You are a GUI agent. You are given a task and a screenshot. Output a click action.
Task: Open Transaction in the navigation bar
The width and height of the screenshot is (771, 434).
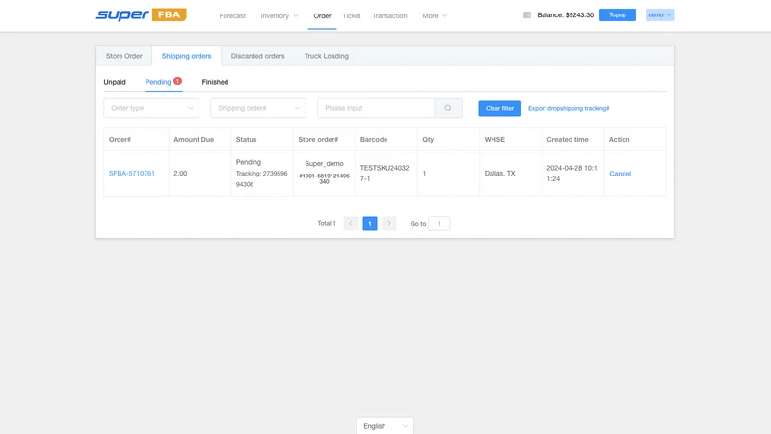click(389, 15)
